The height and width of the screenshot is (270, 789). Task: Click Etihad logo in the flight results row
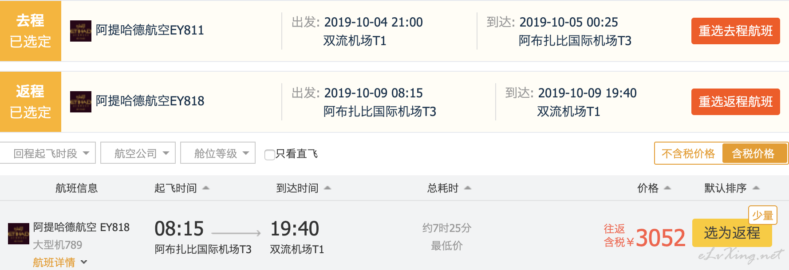point(19,234)
